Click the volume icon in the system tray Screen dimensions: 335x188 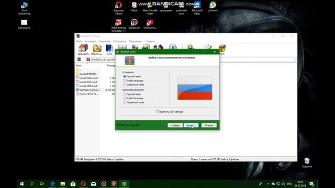pos(283,184)
